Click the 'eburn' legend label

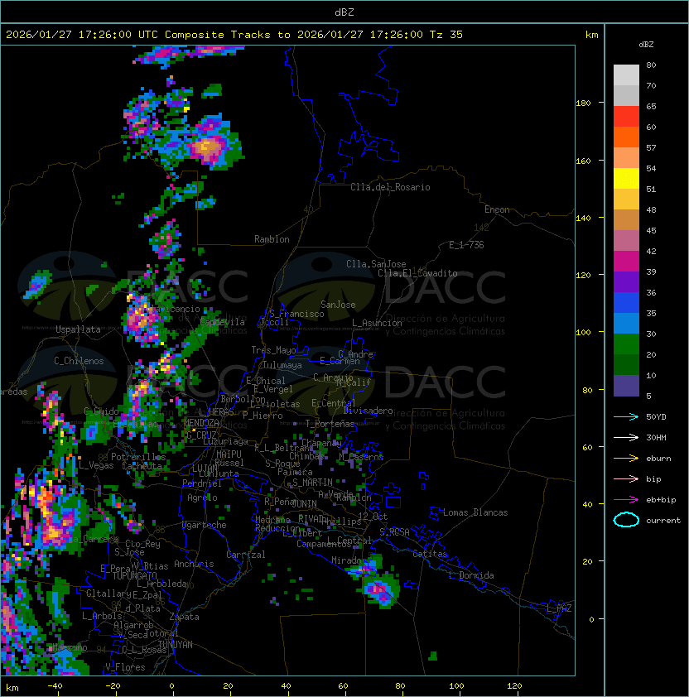click(x=658, y=459)
